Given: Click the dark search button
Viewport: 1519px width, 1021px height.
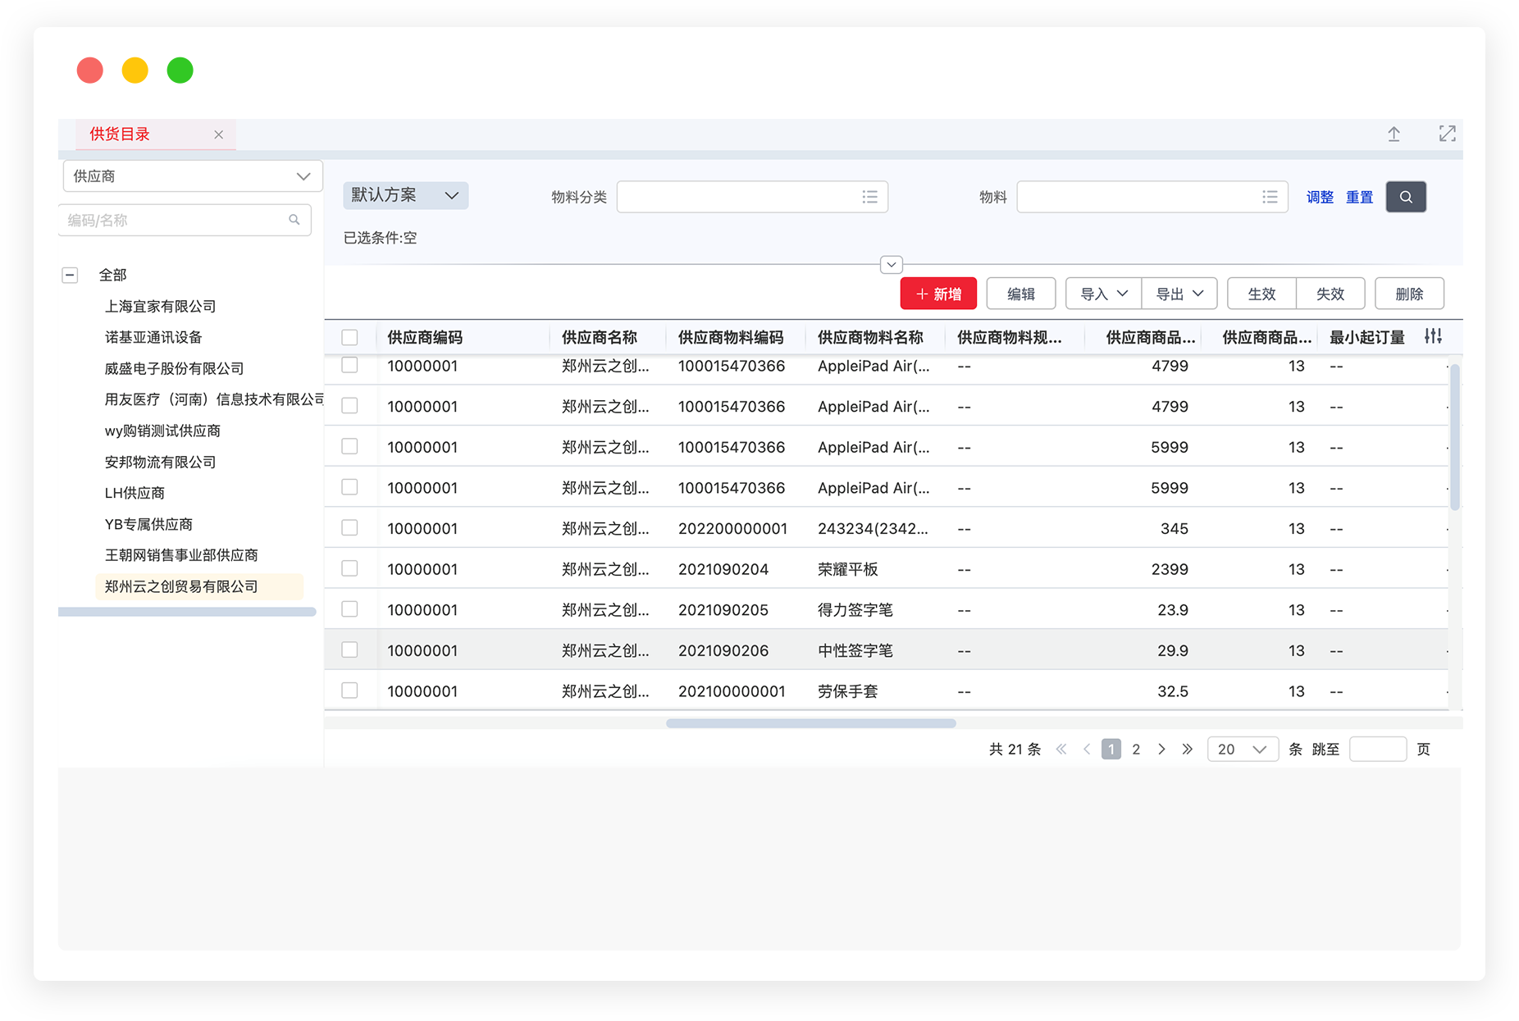Looking at the screenshot, I should tap(1406, 197).
